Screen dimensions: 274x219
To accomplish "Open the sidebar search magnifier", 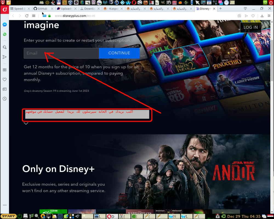I will pyautogui.click(x=5, y=47).
